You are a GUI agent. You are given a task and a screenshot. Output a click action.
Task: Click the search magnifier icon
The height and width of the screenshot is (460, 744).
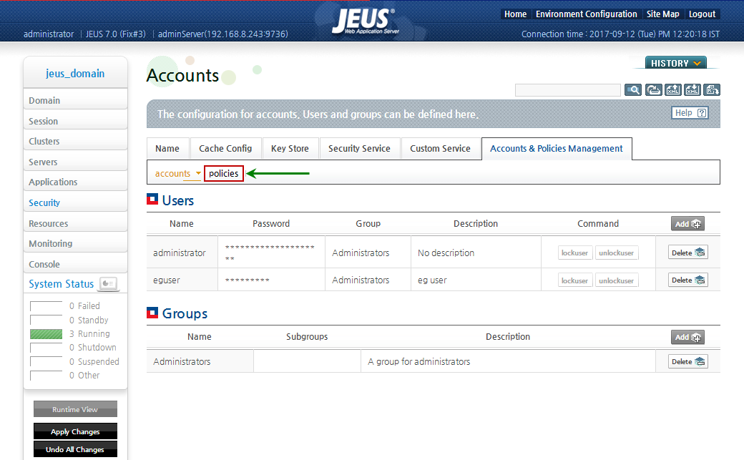click(x=633, y=89)
